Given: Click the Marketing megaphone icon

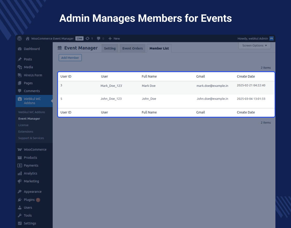Looking at the screenshot, I should [x=20, y=181].
